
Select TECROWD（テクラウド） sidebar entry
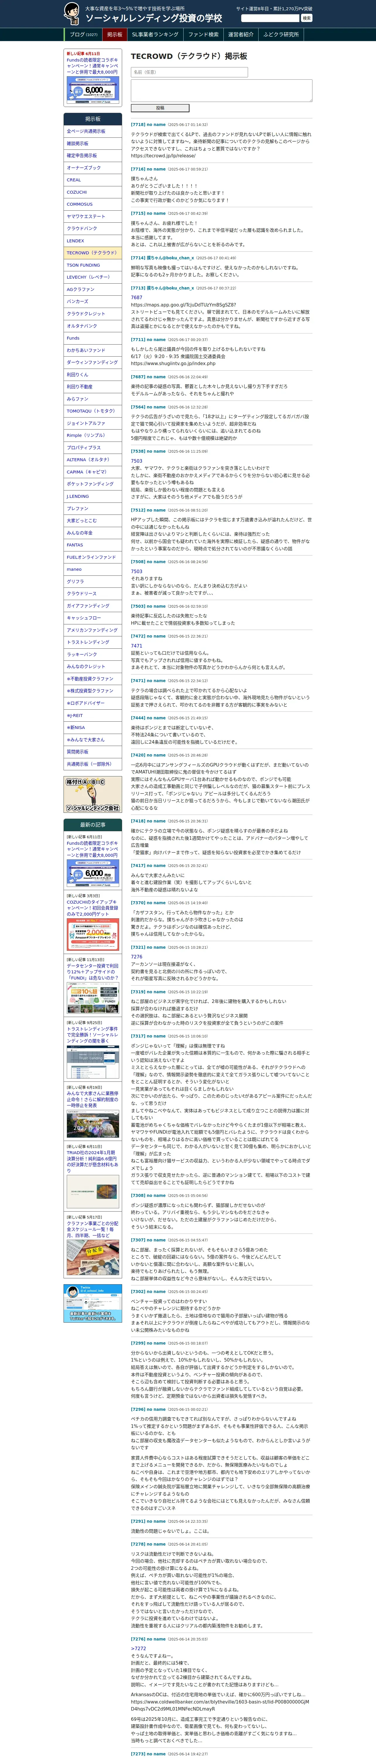click(93, 253)
